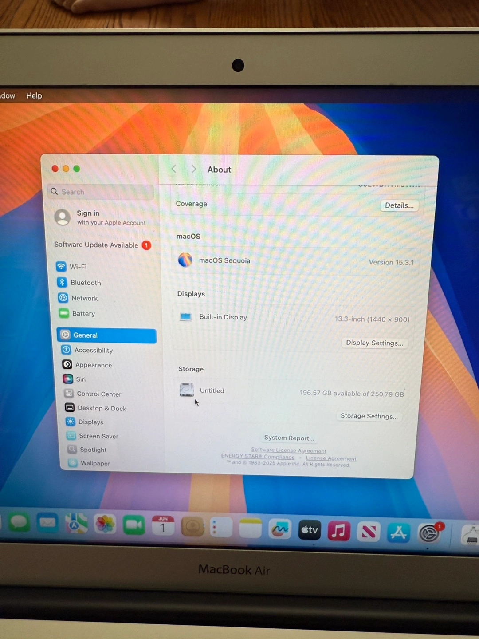Open the App Store from the Dock
479x639 pixels.
pyautogui.click(x=398, y=532)
